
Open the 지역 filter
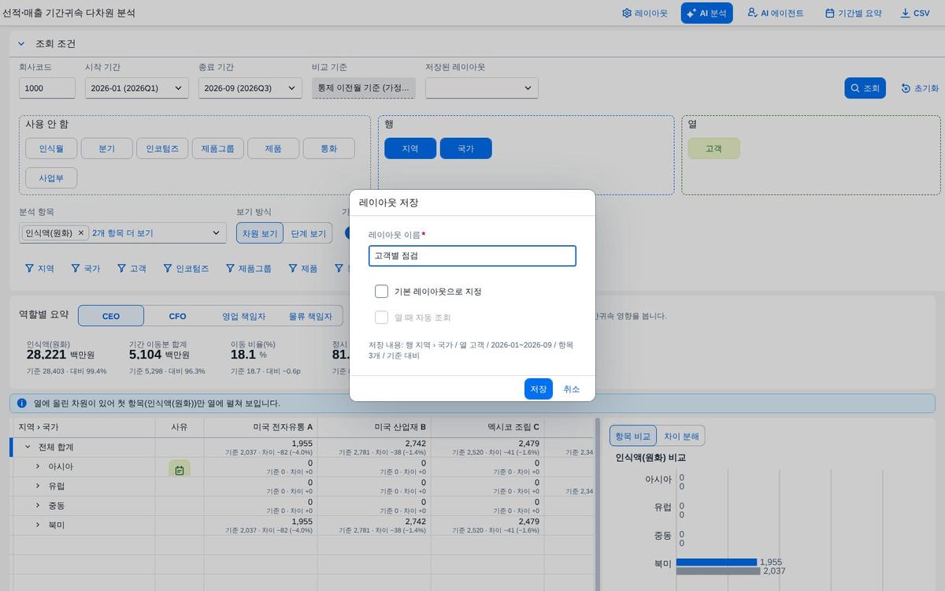[x=39, y=268]
